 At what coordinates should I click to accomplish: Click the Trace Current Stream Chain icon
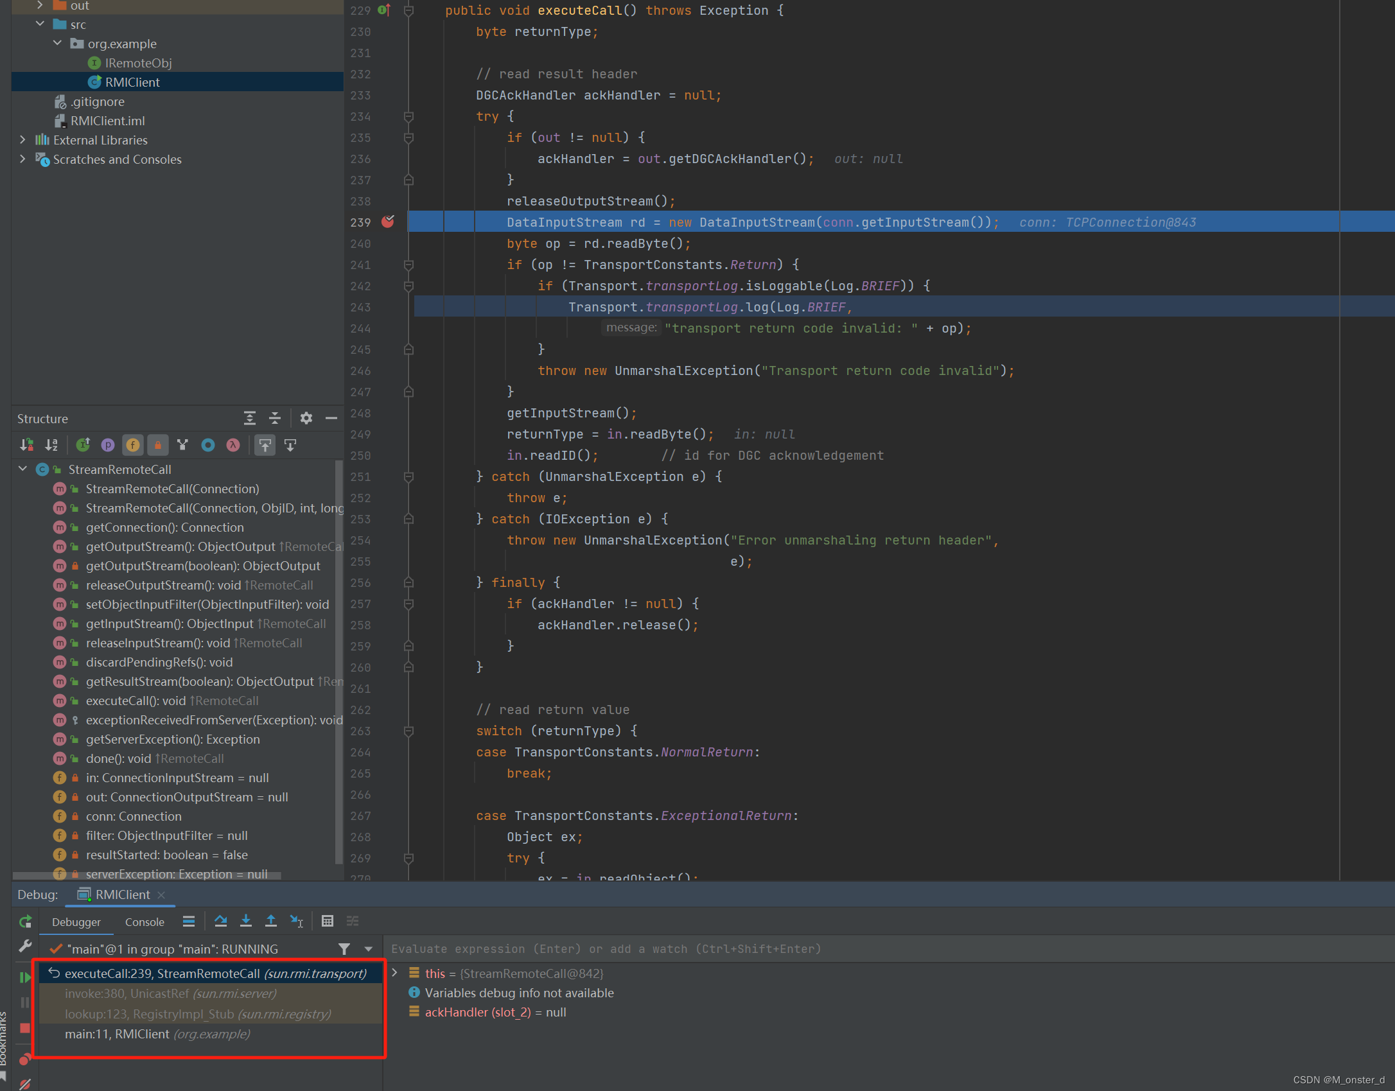(353, 921)
